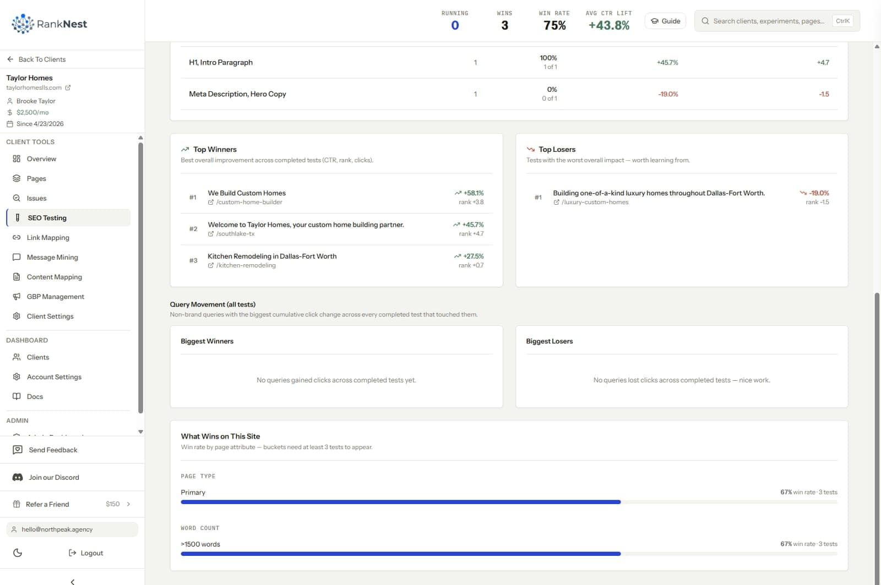Click the main page vertical scrollbar
The image size is (881, 585).
click(877, 438)
